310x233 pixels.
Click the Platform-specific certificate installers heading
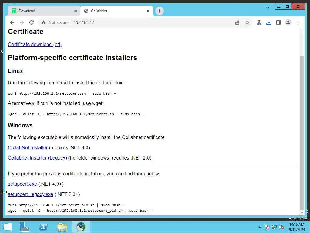click(72, 58)
